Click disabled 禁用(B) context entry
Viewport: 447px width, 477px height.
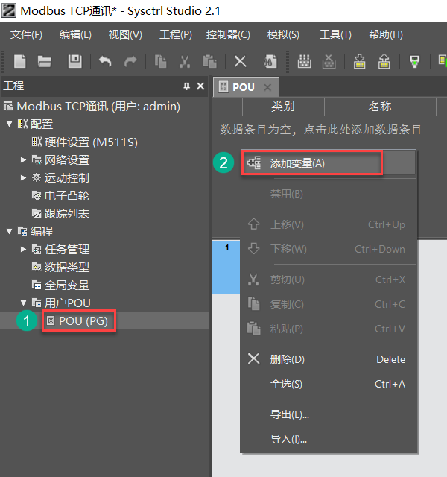pyautogui.click(x=329, y=194)
